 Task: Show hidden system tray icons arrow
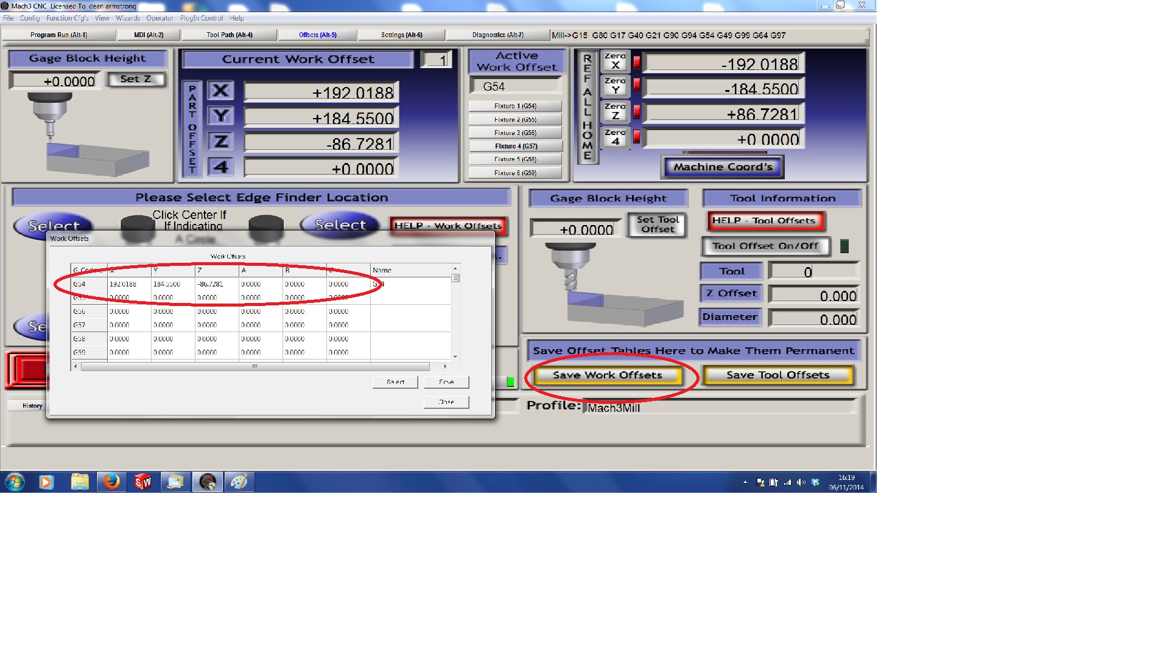pos(745,482)
